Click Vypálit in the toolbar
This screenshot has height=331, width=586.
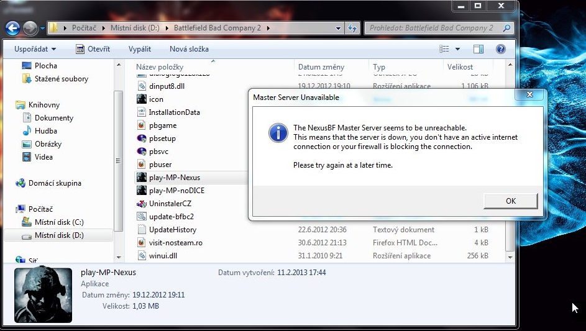click(x=139, y=49)
